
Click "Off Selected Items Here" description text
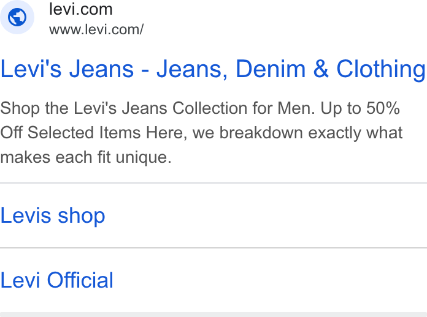pos(93,133)
